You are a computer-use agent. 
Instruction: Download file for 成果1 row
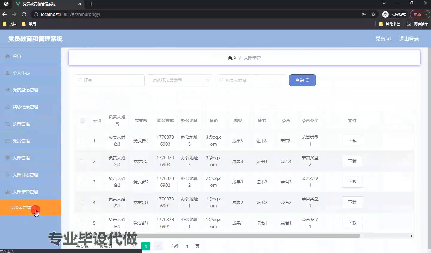352,223
